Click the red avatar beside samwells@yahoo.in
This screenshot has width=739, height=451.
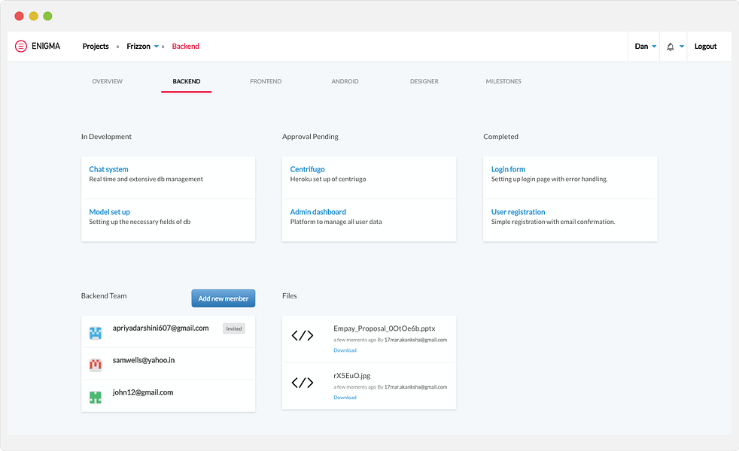(x=96, y=365)
